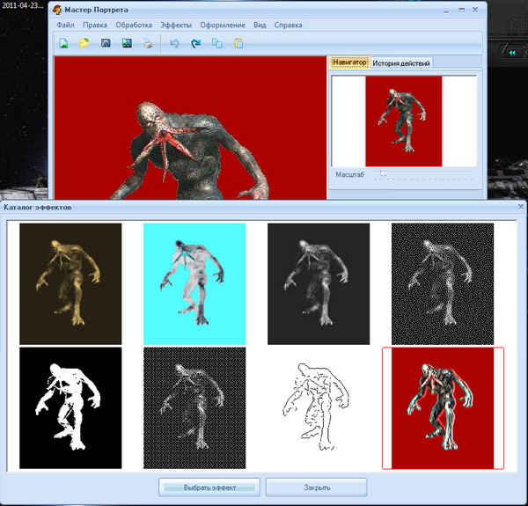The width and height of the screenshot is (528, 506).
Task: Open the Файл menu
Action: tap(65, 25)
